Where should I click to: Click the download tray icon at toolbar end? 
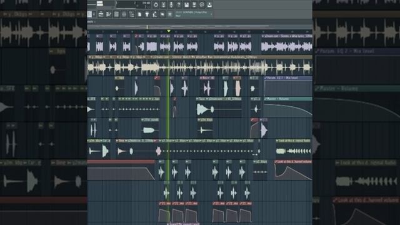209,4
